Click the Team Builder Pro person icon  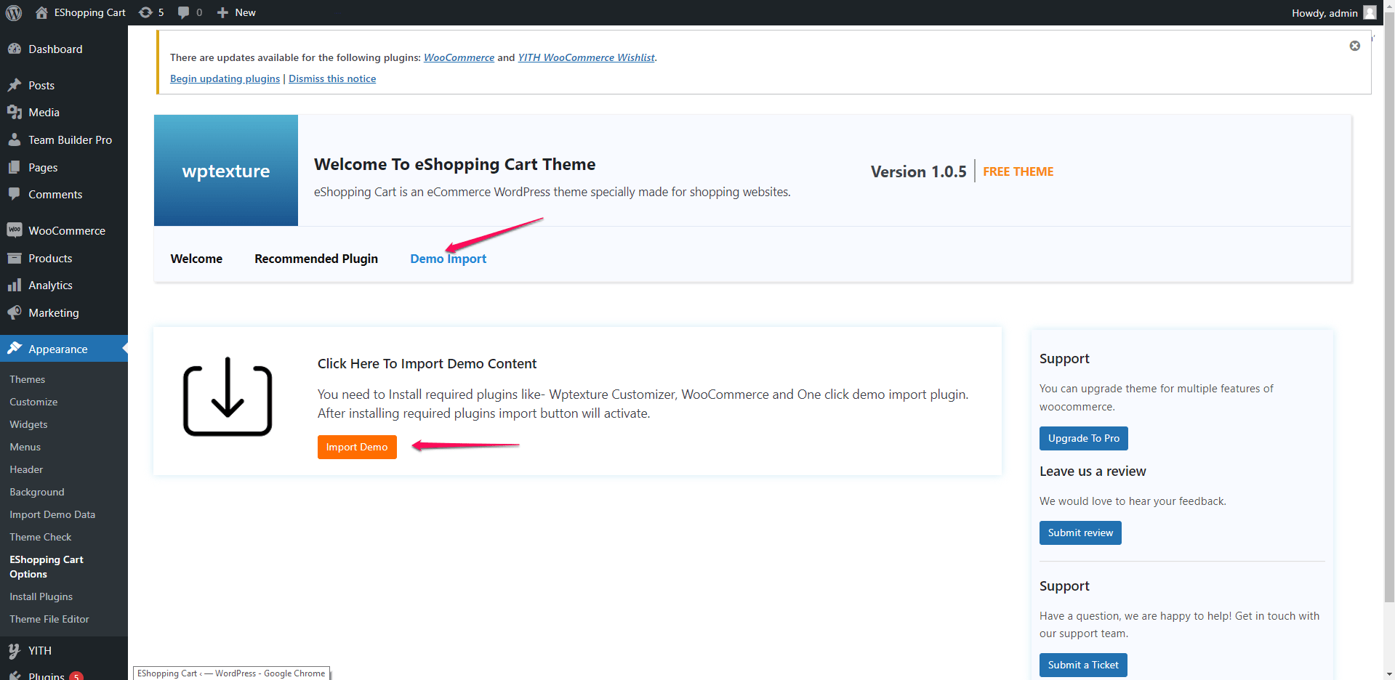(15, 139)
